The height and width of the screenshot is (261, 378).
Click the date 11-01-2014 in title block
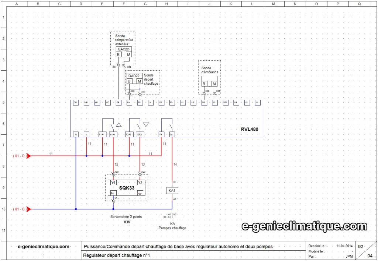[x=344, y=246]
